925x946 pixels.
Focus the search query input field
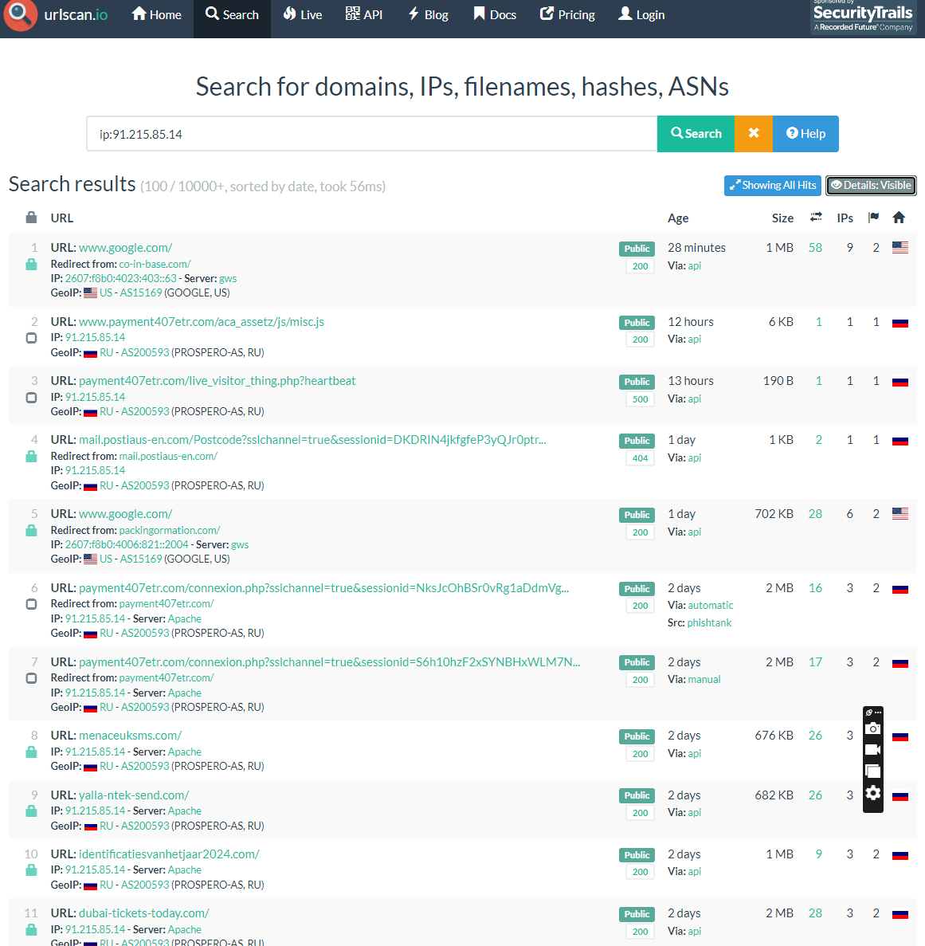(372, 134)
